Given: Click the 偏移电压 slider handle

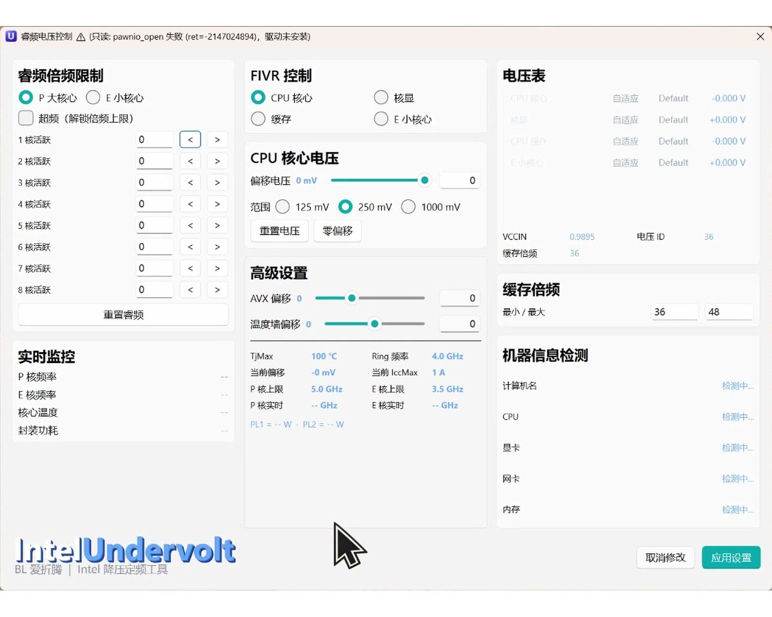Looking at the screenshot, I should [425, 180].
